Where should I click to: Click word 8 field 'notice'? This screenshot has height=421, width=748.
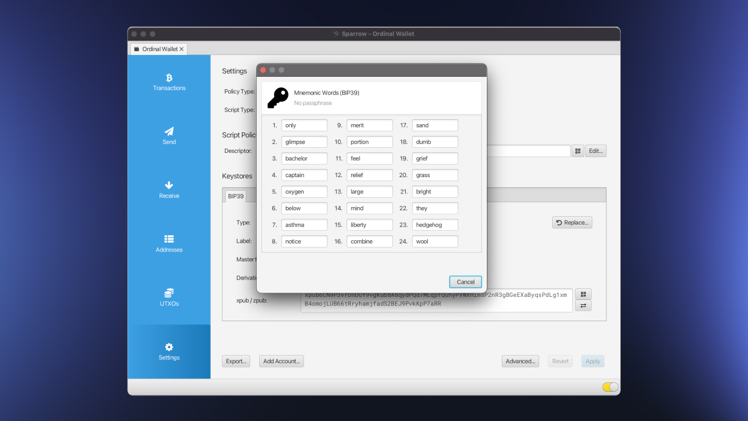pos(304,241)
